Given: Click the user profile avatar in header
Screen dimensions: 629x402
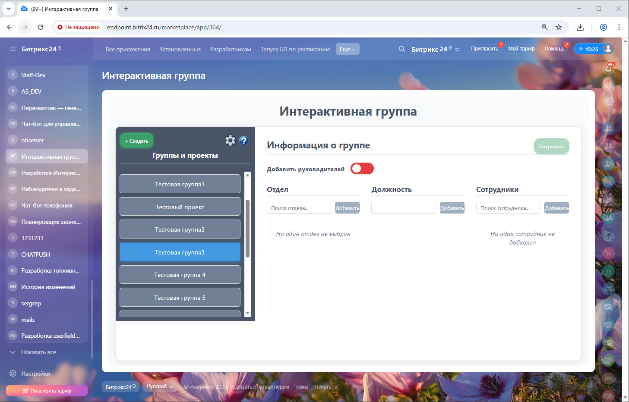Looking at the screenshot, I should pos(608,49).
